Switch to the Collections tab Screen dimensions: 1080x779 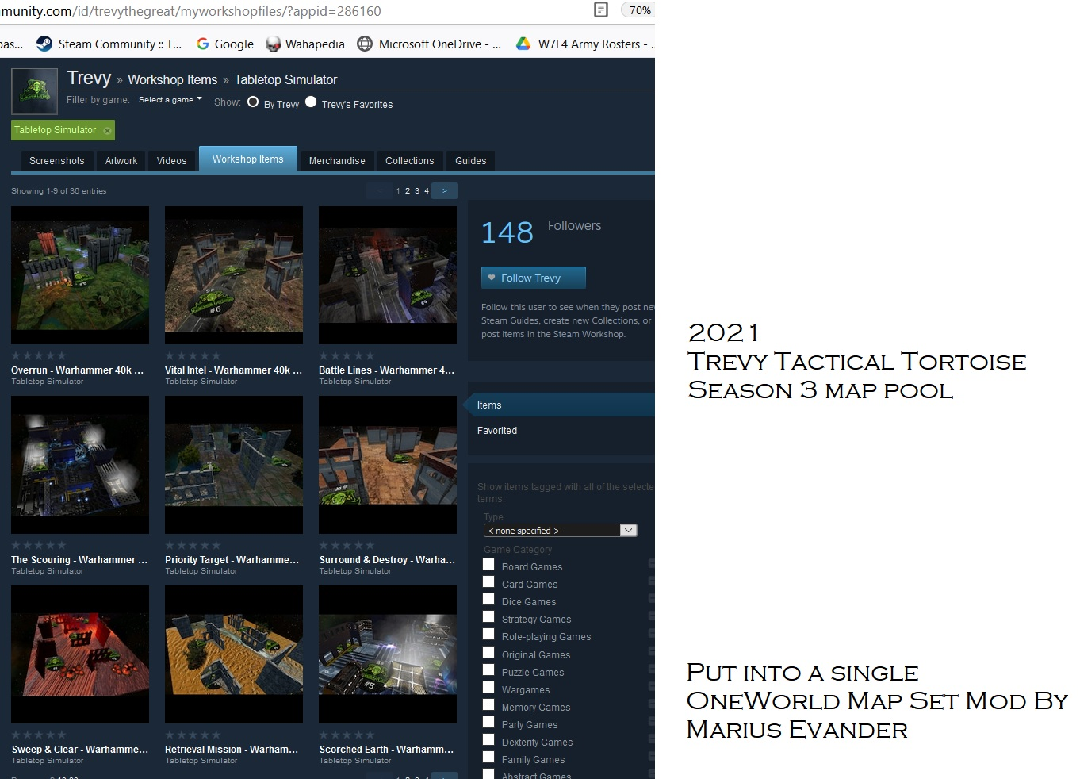409,161
